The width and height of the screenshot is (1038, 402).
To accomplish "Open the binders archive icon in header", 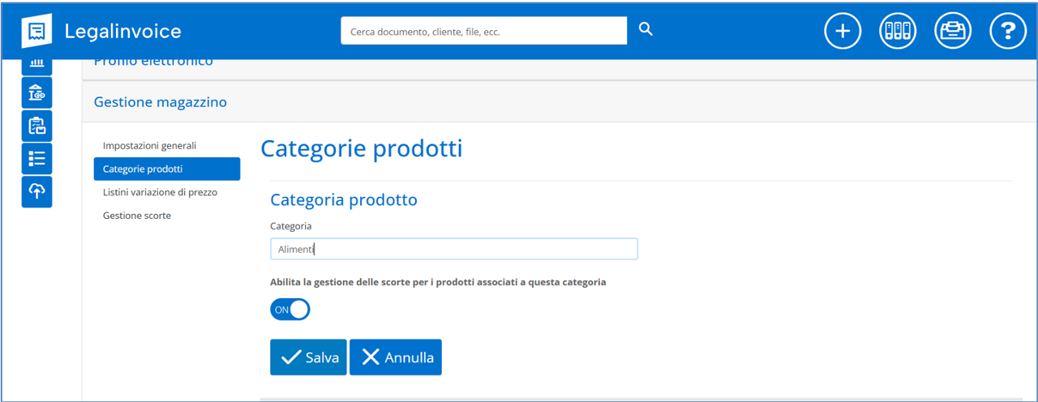I will tap(898, 31).
